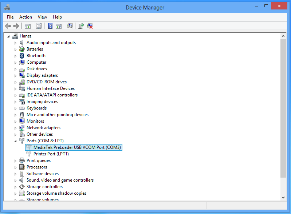Viewport: 291px width, 214px height.
Task: Click Scan for hardware changes icon
Action: click(x=70, y=26)
